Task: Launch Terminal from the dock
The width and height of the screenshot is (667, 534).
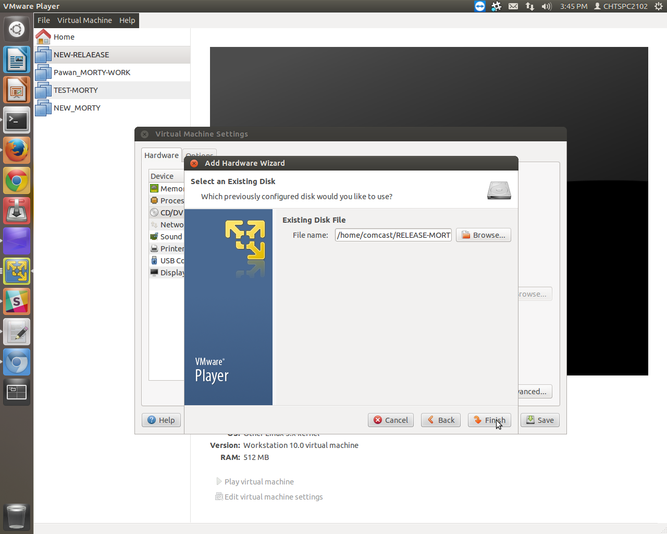Action: click(x=17, y=120)
